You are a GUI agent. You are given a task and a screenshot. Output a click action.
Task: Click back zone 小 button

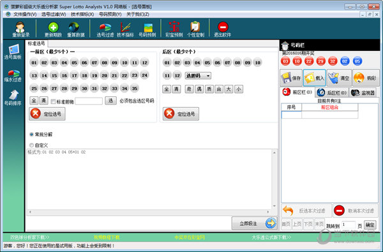238,89
